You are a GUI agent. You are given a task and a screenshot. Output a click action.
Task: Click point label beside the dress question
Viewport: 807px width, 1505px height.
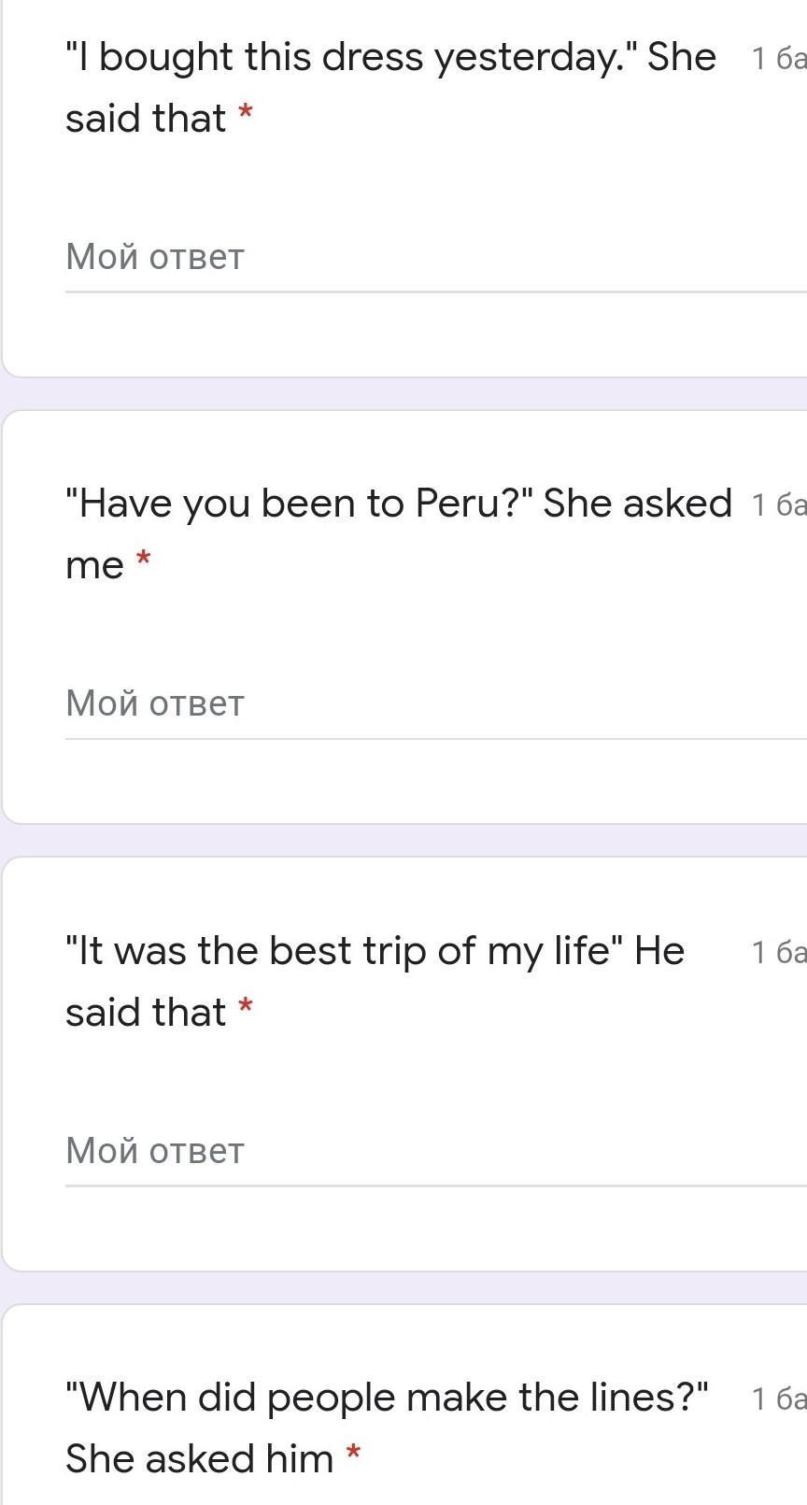(x=778, y=59)
